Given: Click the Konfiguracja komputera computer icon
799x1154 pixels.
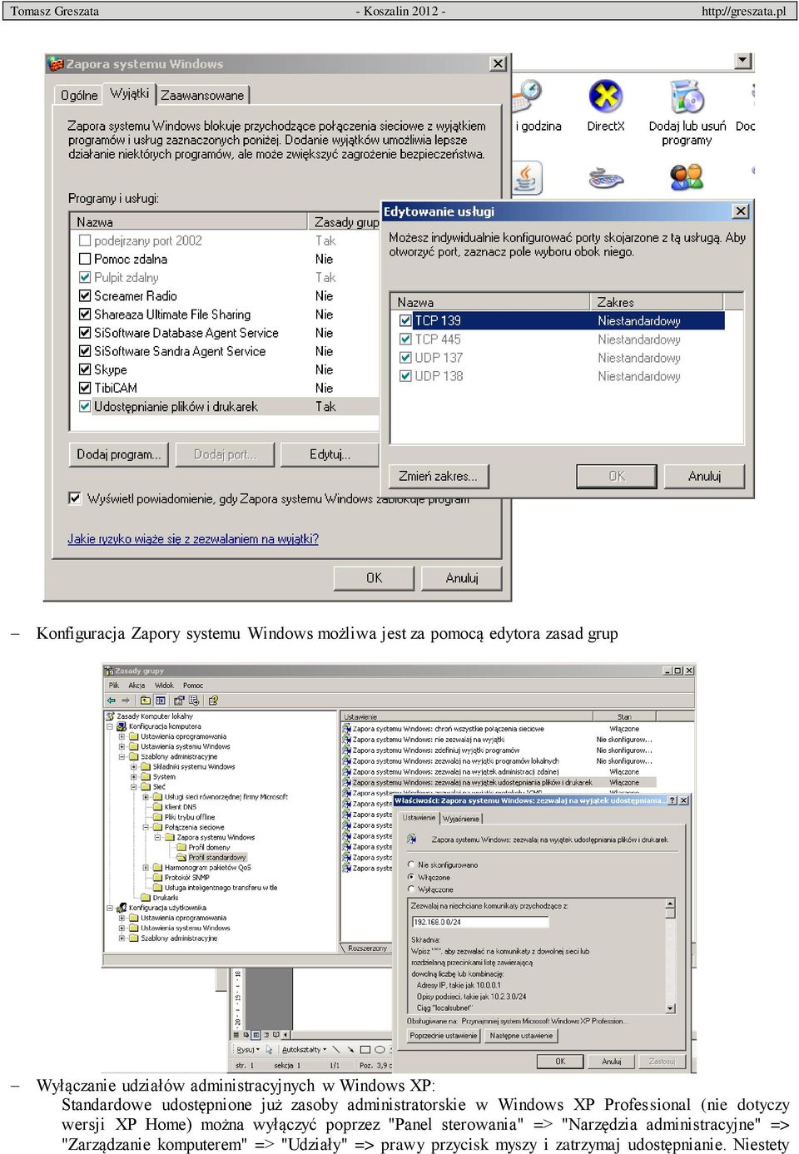Looking at the screenshot, I should point(122,726).
